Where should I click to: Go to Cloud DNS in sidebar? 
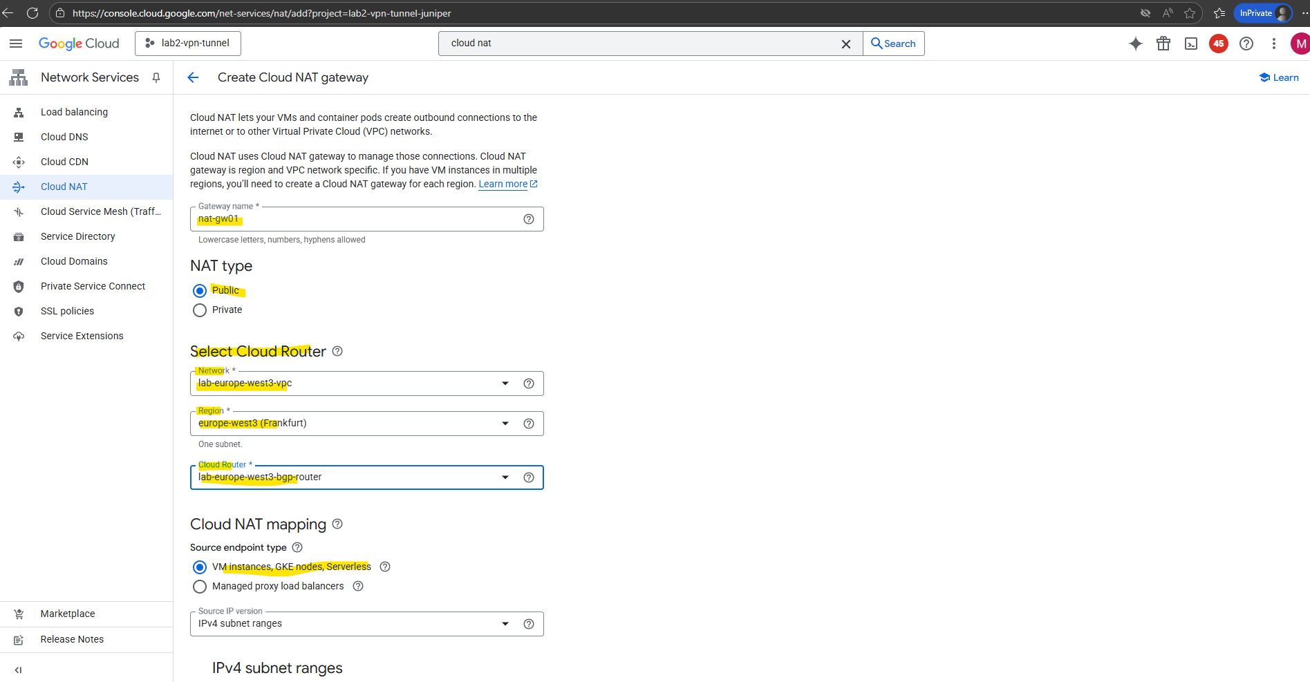point(64,137)
